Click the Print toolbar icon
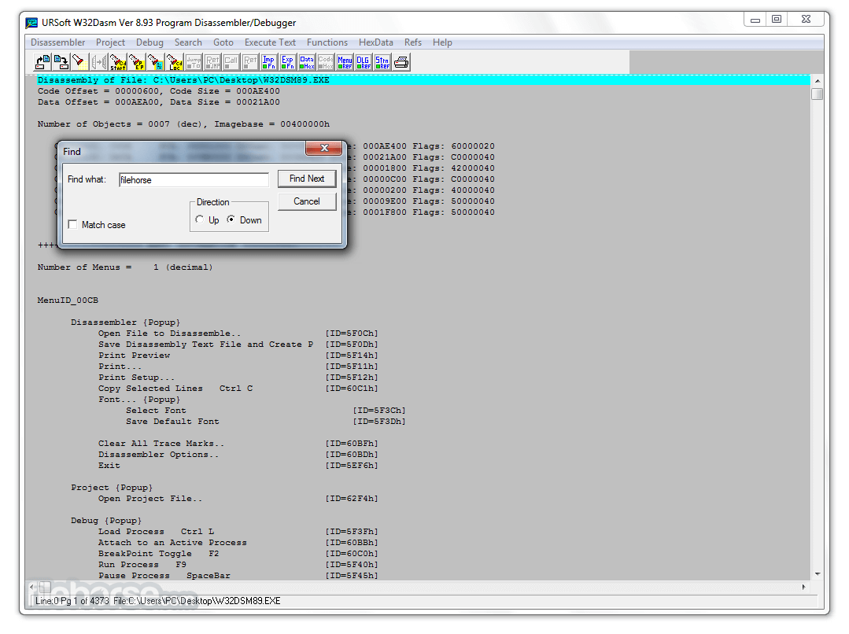The height and width of the screenshot is (634, 849). click(x=401, y=62)
